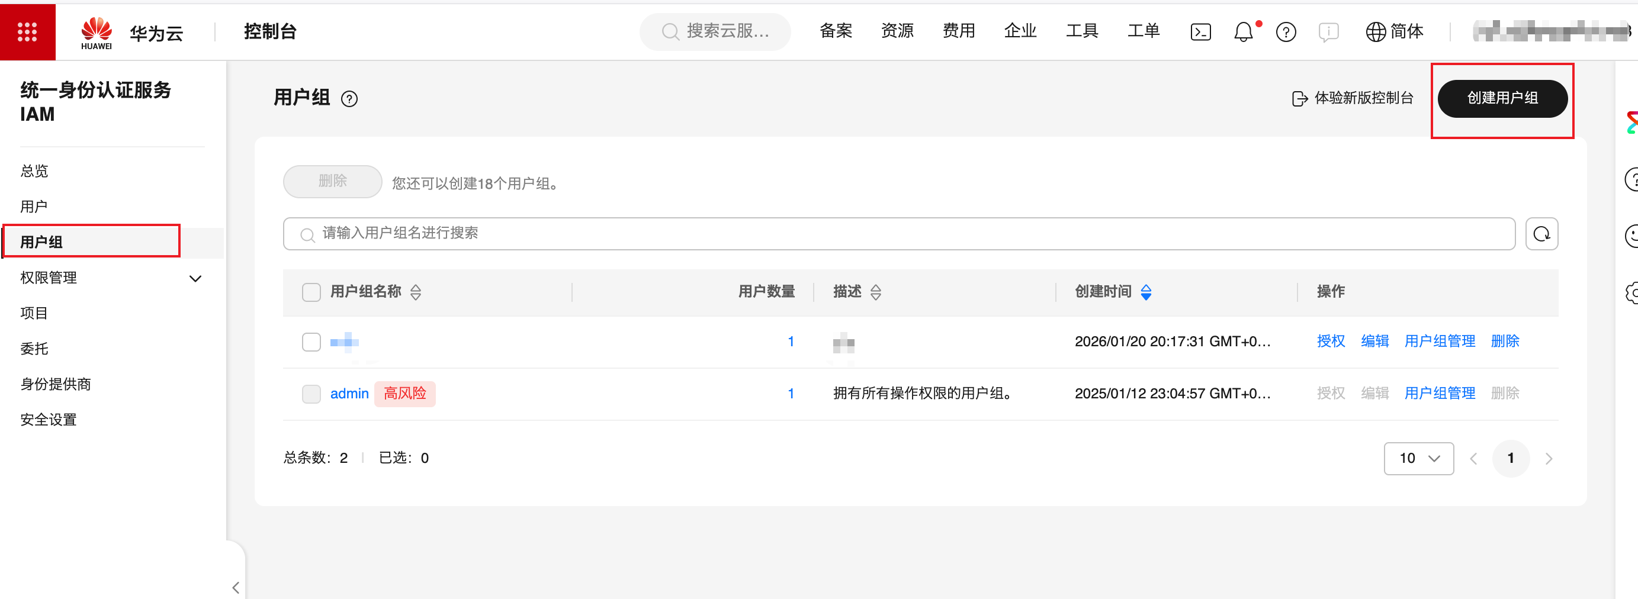Open the CloudShell terminal icon
1638x599 pixels.
[x=1200, y=32]
